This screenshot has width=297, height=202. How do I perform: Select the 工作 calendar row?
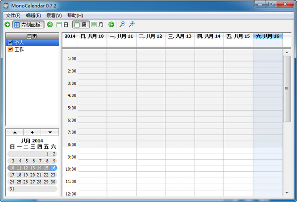click(x=32, y=49)
